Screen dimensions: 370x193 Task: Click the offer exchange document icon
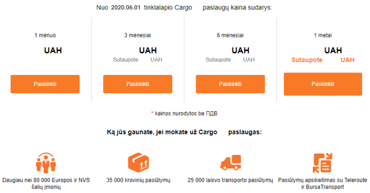click(322, 162)
